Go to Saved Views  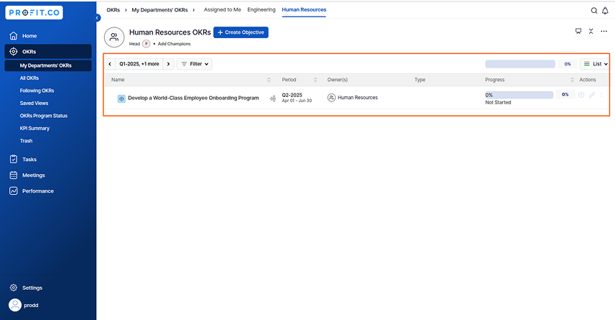pyautogui.click(x=34, y=104)
